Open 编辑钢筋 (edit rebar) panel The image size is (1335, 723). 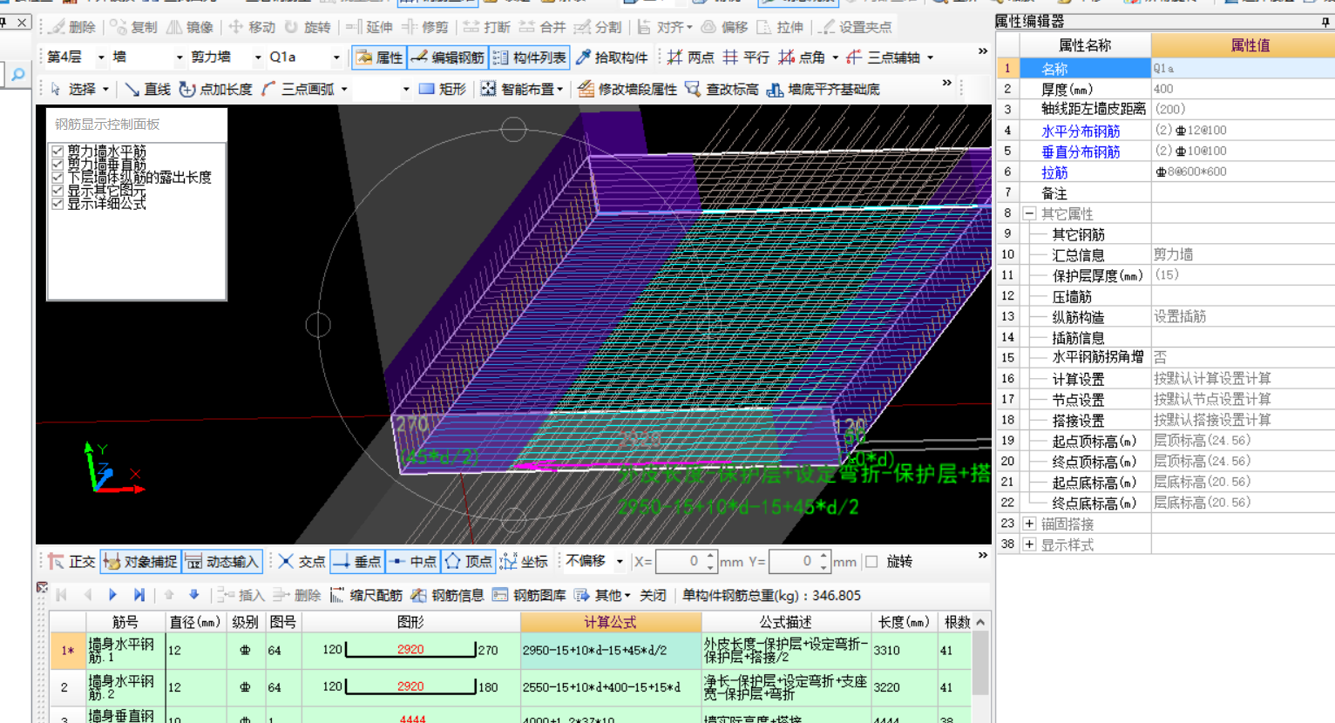click(x=448, y=57)
